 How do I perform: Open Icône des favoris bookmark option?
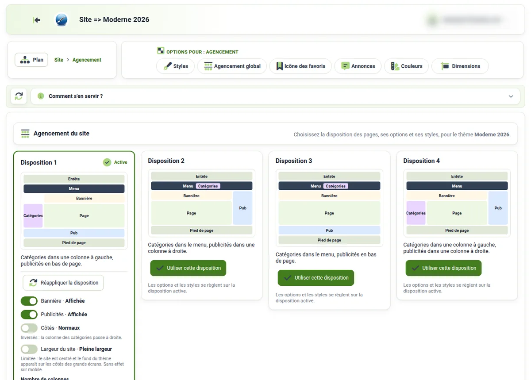click(300, 66)
